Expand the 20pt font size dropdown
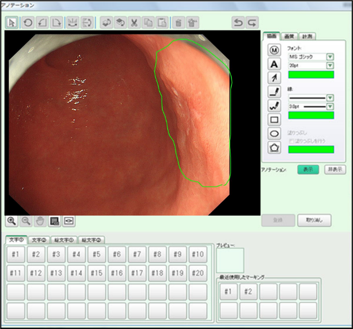The height and width of the screenshot is (329, 353). click(330, 66)
